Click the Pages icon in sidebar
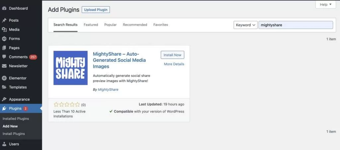The image size is (340, 150). 4,48
